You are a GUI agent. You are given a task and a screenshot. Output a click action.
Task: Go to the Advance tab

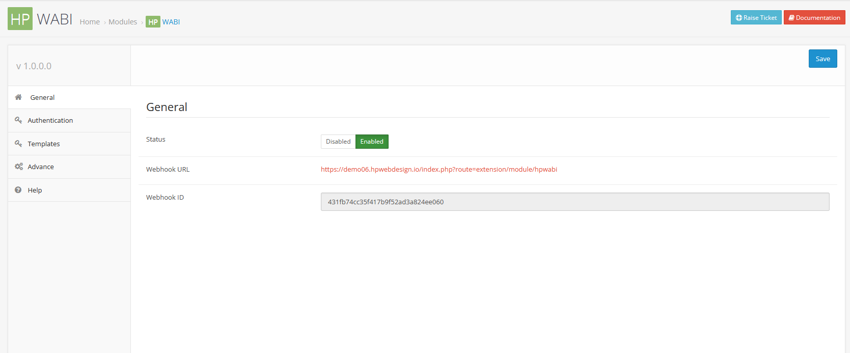(69, 167)
